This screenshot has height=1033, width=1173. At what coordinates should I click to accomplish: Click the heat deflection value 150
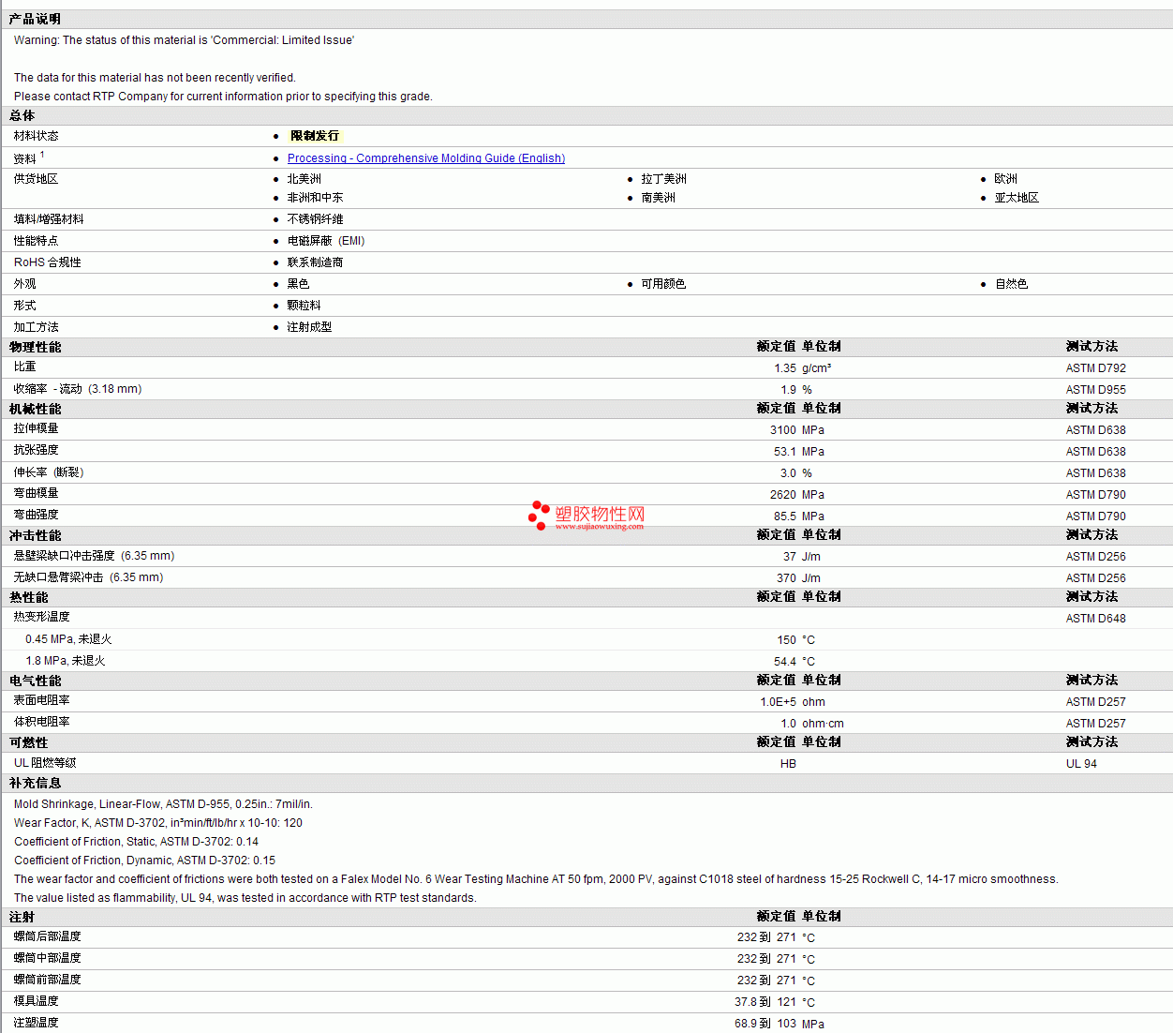[x=787, y=640]
